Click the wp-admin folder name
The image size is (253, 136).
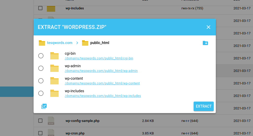click(x=73, y=66)
